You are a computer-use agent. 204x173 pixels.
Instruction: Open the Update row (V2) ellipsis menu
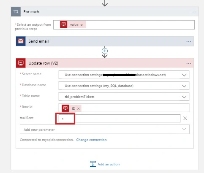189,63
